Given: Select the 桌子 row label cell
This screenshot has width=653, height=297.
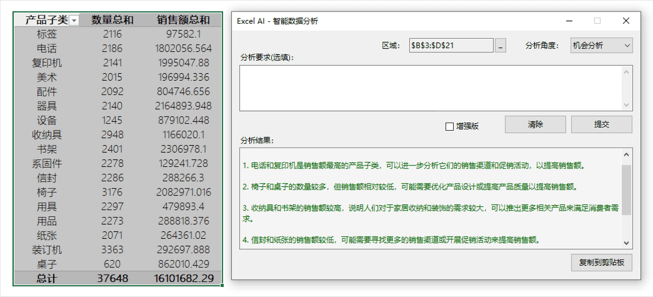Looking at the screenshot, I should (47, 264).
